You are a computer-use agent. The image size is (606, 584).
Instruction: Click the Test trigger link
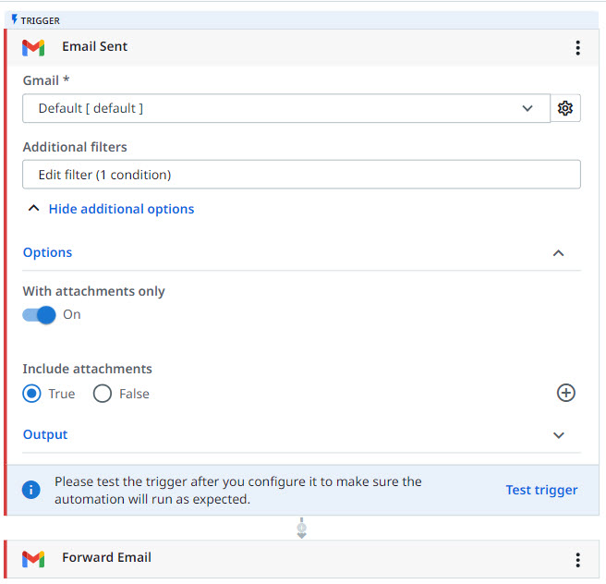[541, 490]
